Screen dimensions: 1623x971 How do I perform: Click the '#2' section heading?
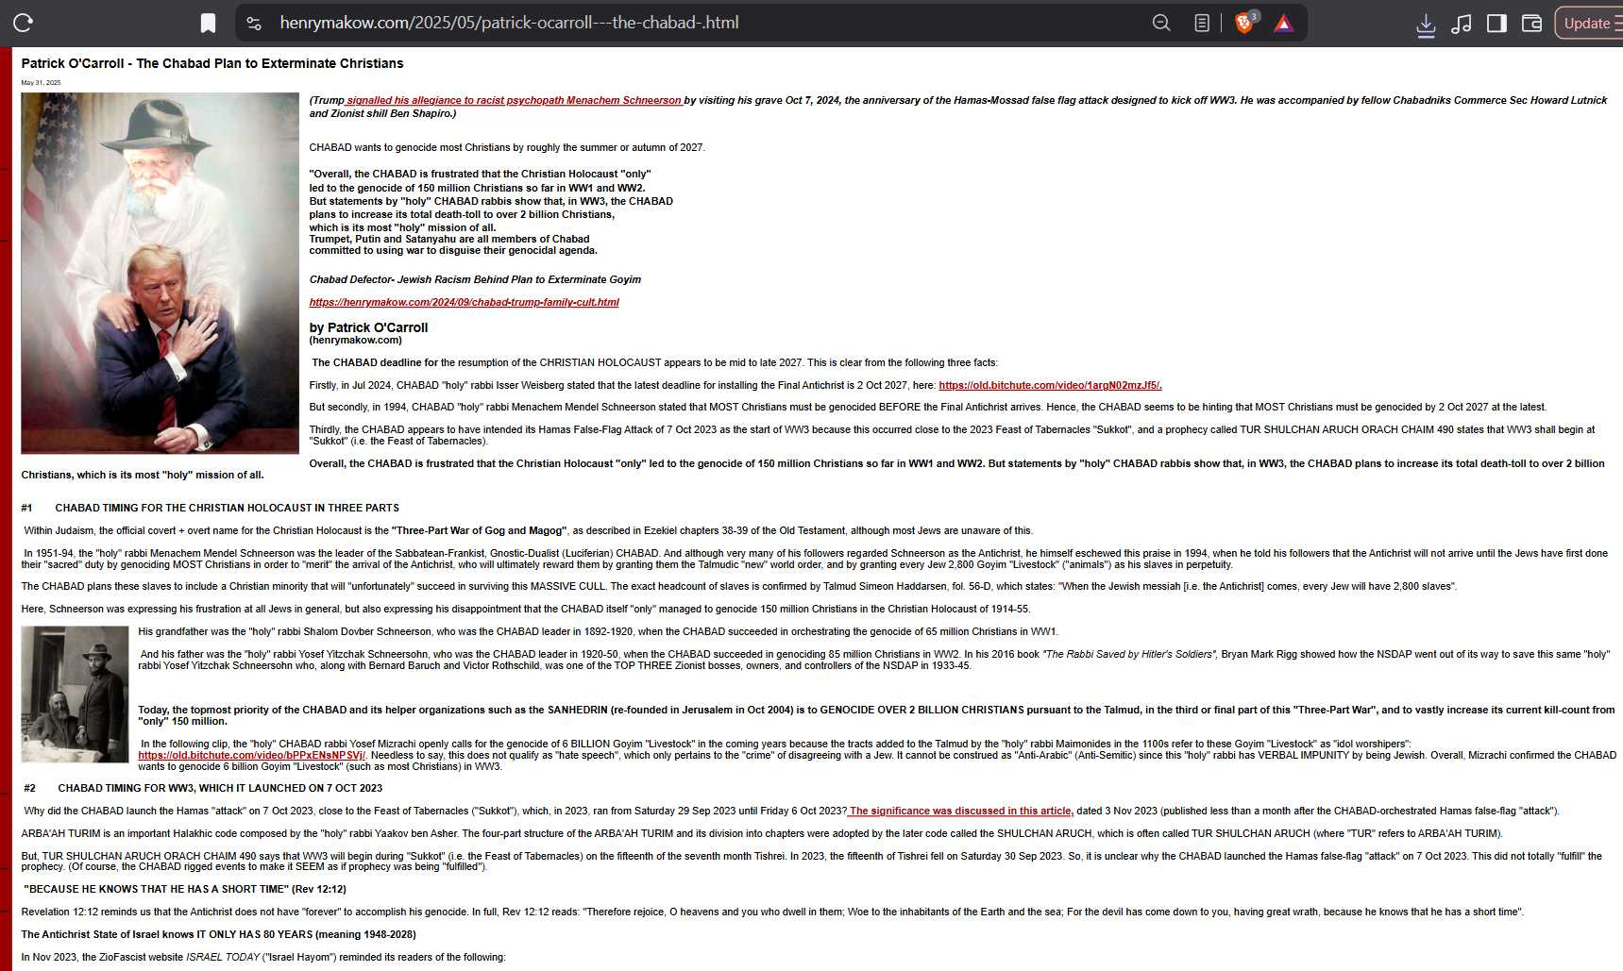click(x=203, y=788)
